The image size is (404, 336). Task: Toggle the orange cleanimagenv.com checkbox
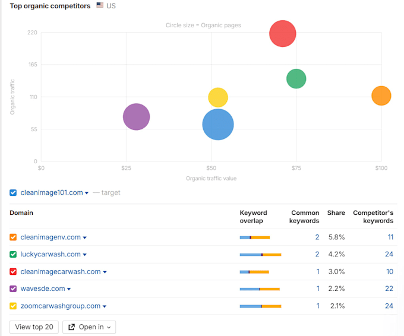[13, 237]
